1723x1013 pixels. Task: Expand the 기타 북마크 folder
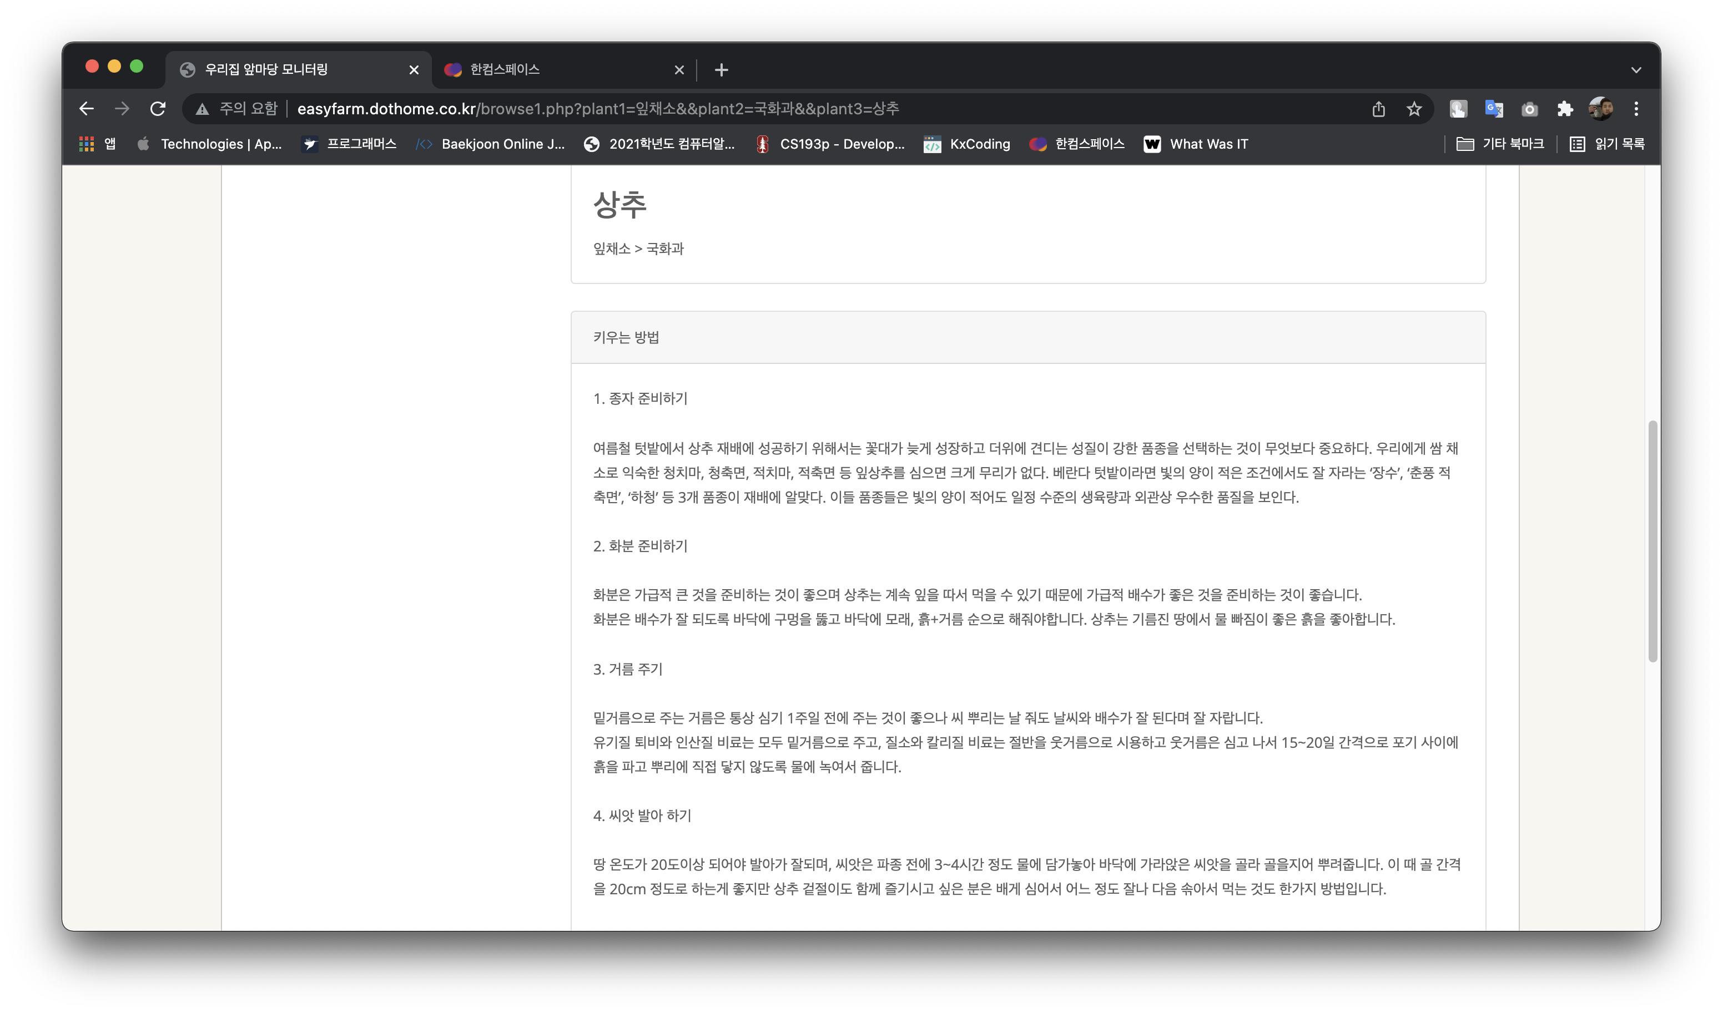1502,144
